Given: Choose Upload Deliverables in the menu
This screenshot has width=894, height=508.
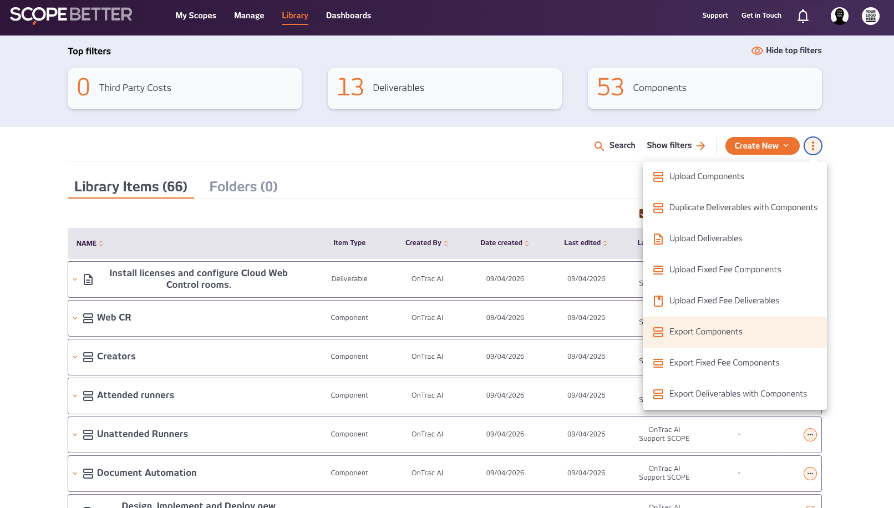Looking at the screenshot, I should pos(705,238).
